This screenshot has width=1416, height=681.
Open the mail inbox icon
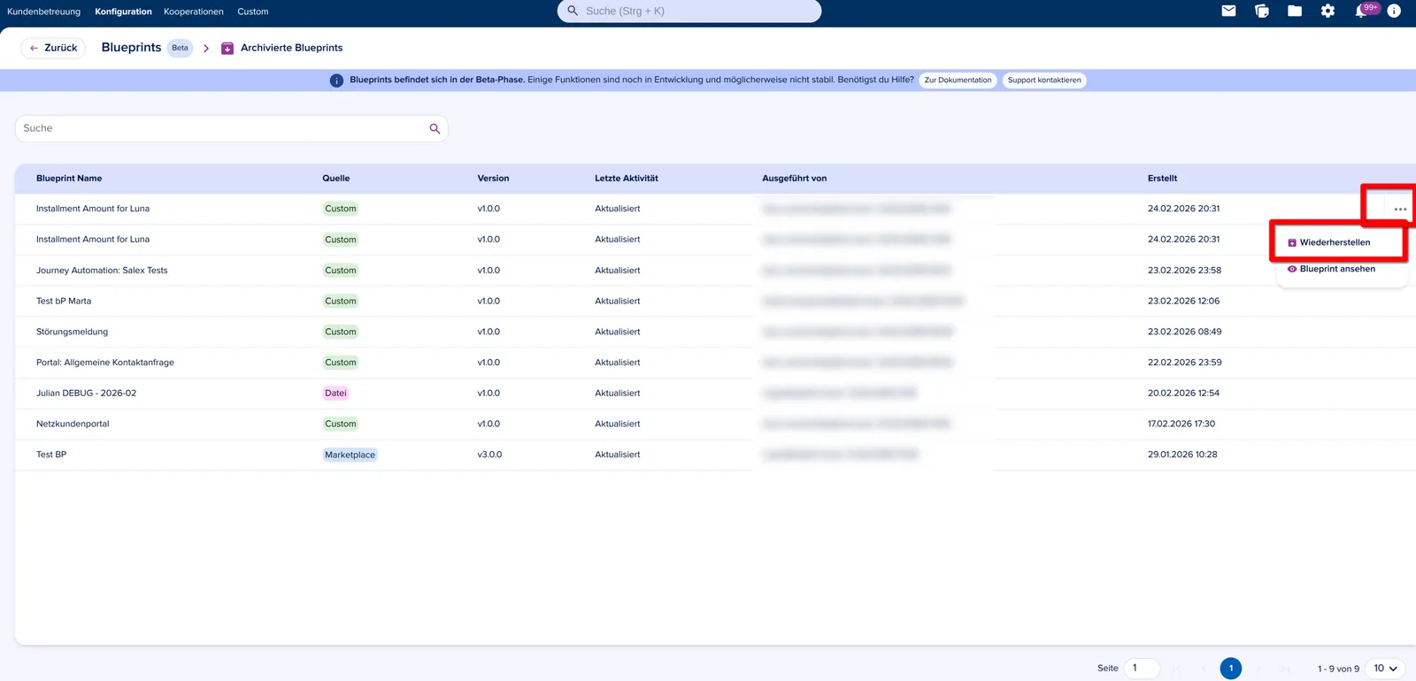click(1228, 11)
